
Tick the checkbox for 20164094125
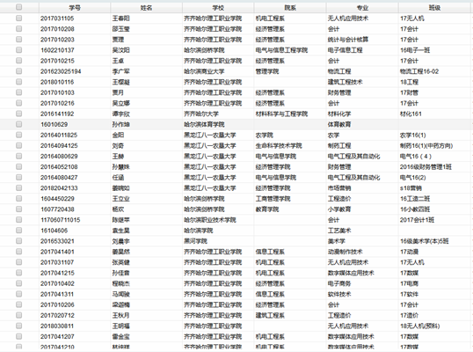[x=18, y=145]
